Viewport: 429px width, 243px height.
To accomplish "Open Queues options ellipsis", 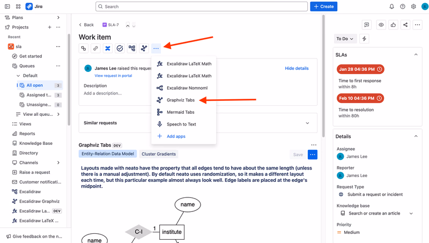I will (x=58, y=66).
